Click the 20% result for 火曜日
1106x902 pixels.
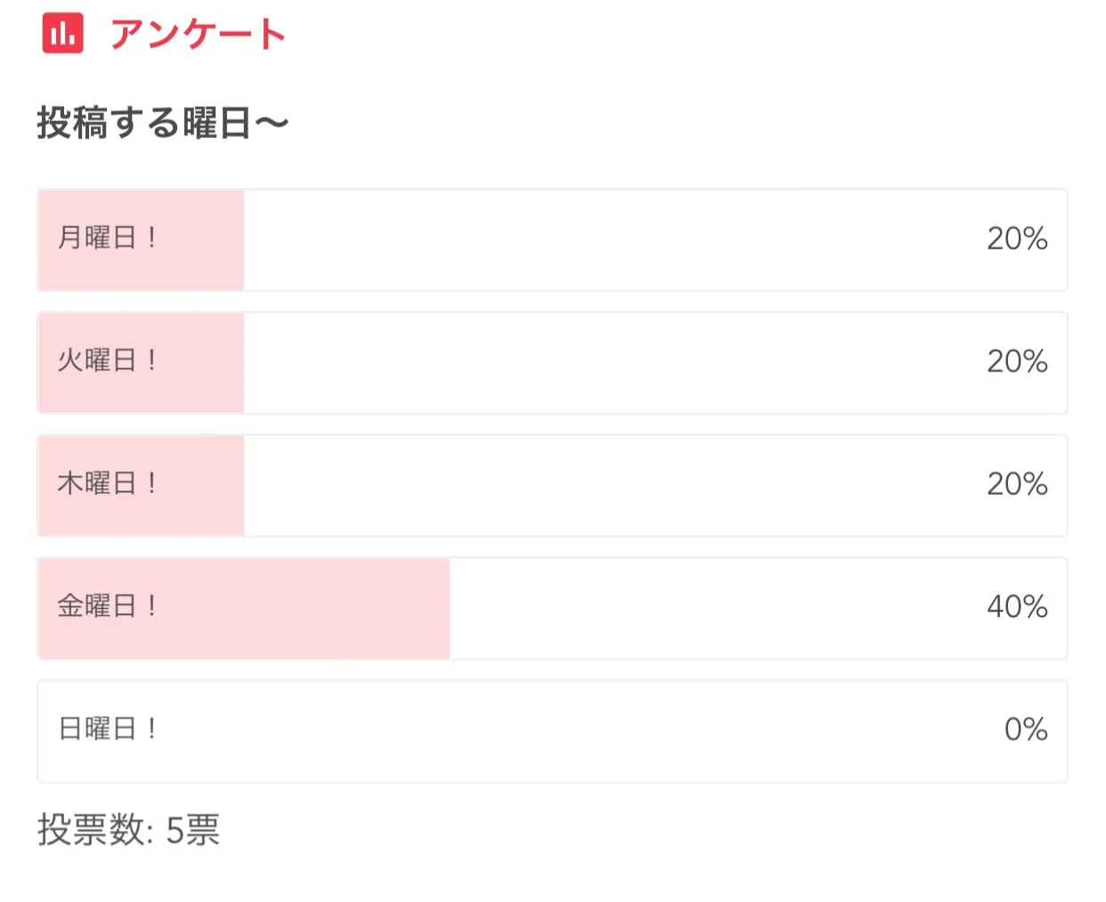pyautogui.click(x=1017, y=361)
